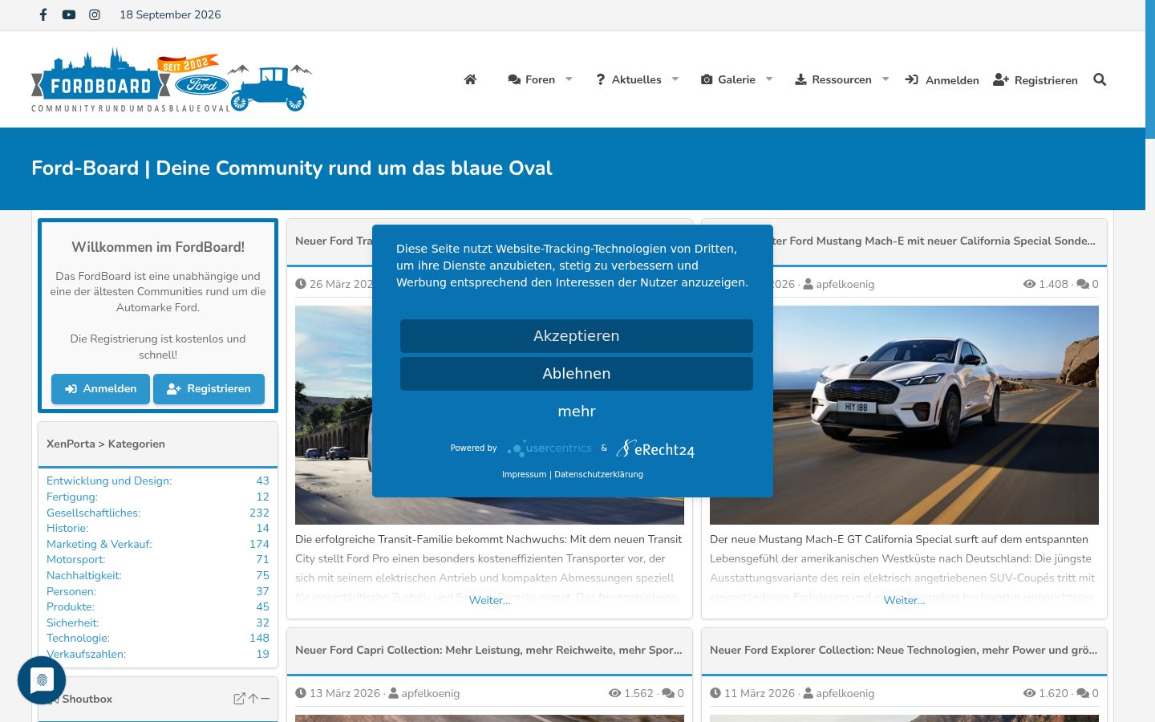Open the Ressourcen menu
The width and height of the screenshot is (1155, 722).
[x=833, y=79]
